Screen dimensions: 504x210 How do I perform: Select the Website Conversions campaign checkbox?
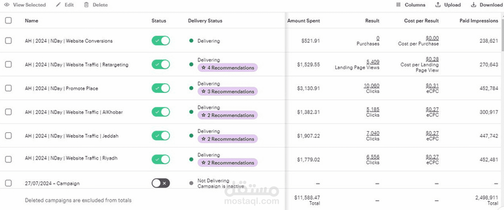click(x=8, y=41)
